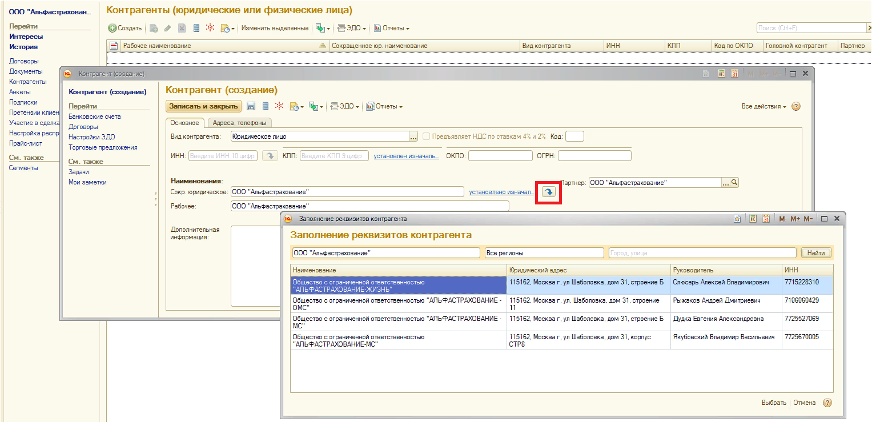This screenshot has height=422, width=872.
Task: Click magnifier icon in the Партнер field
Action: [735, 183]
